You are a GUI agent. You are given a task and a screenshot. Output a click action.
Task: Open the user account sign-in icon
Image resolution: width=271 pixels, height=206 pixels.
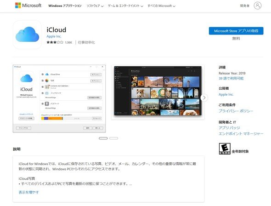pyautogui.click(x=257, y=6)
